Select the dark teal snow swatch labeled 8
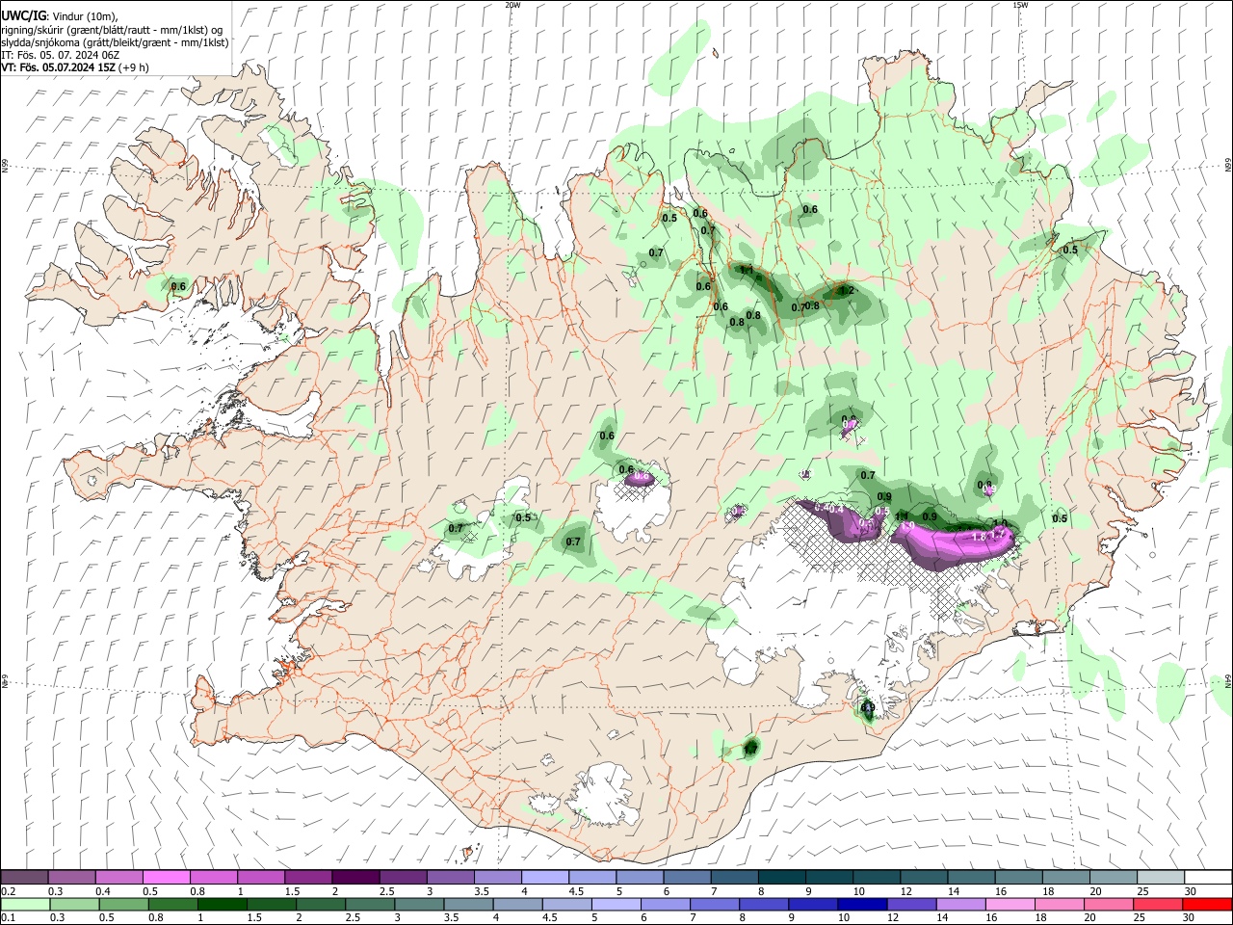1233x925 pixels. pos(781,877)
